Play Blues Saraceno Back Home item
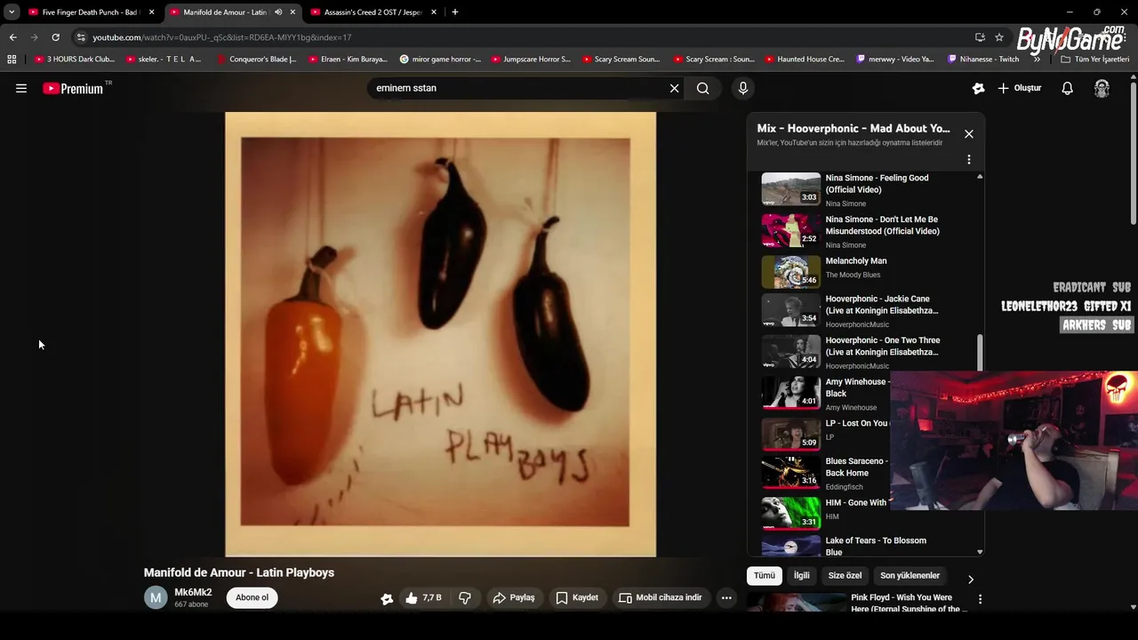This screenshot has width=1138, height=640. pyautogui.click(x=825, y=473)
